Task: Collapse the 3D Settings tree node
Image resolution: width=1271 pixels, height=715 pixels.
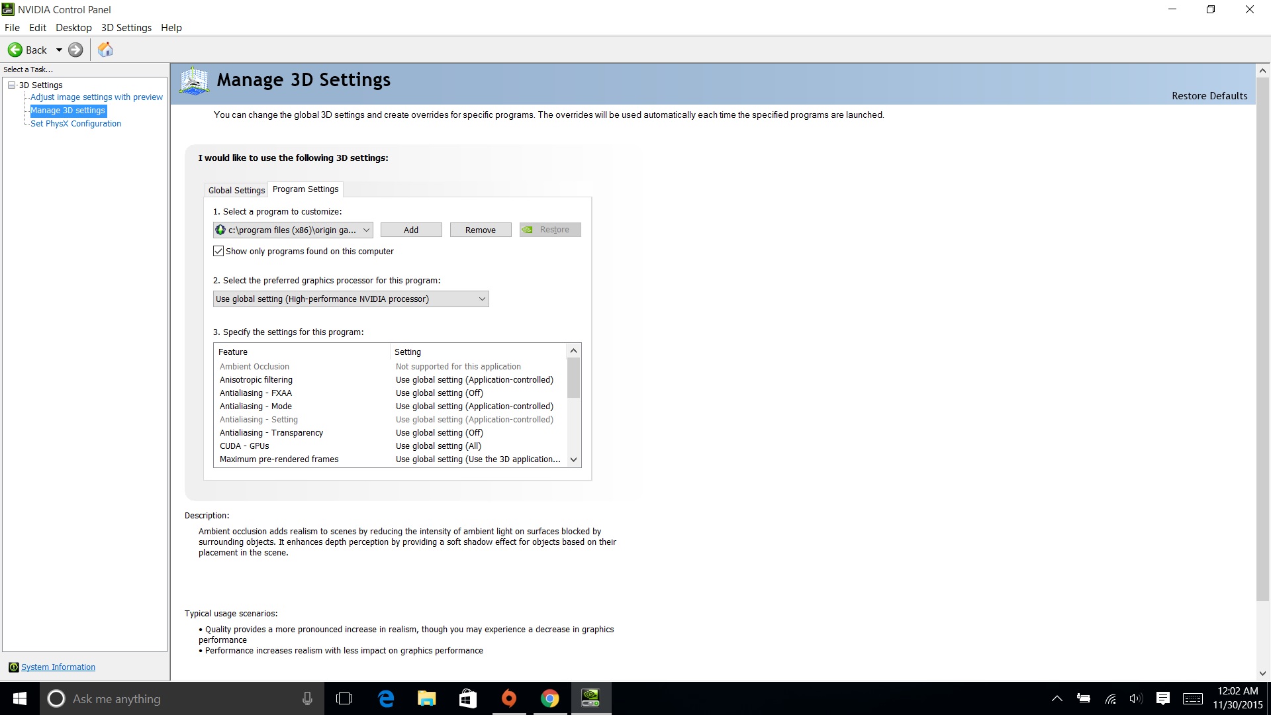Action: point(11,85)
